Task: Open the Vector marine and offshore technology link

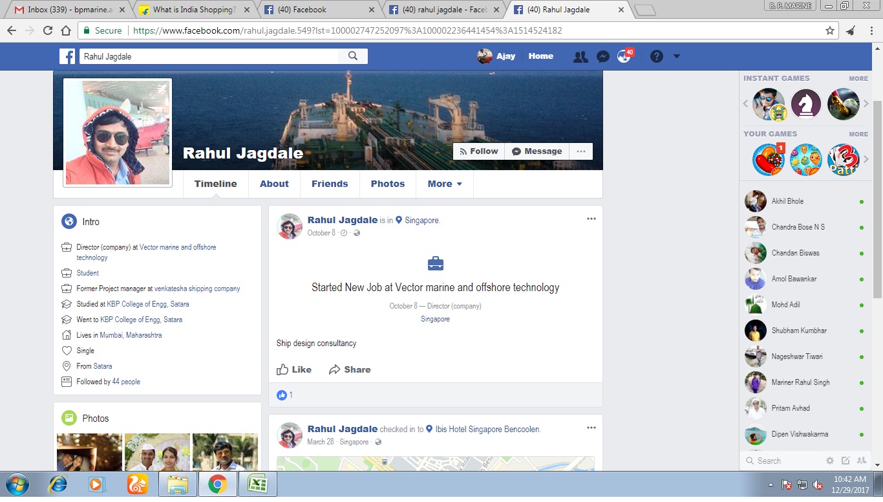Action: (x=146, y=252)
